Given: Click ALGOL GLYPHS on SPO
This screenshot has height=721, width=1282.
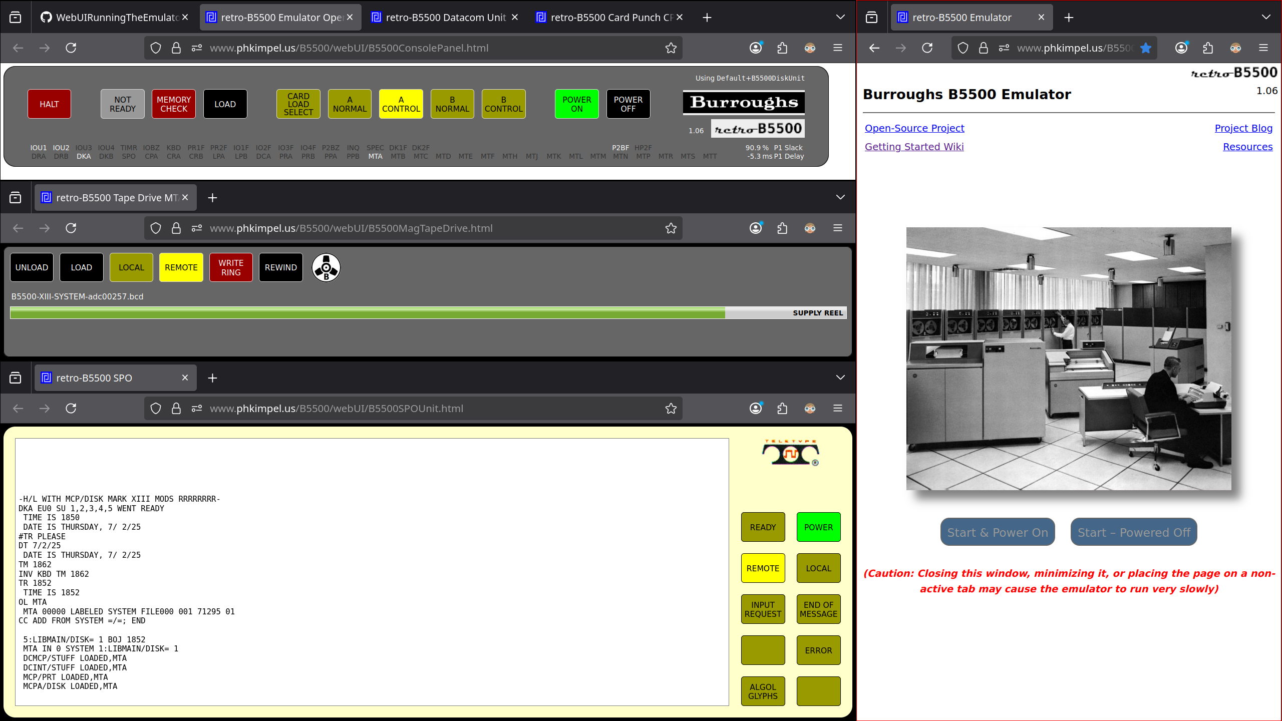Looking at the screenshot, I should point(763,691).
